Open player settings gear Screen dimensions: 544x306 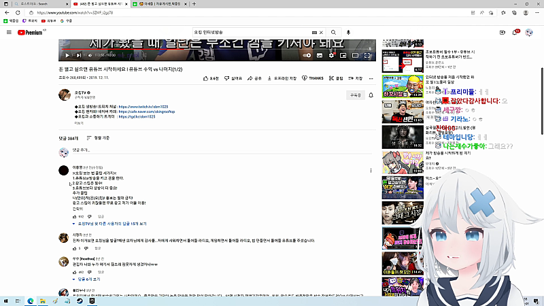coord(332,55)
